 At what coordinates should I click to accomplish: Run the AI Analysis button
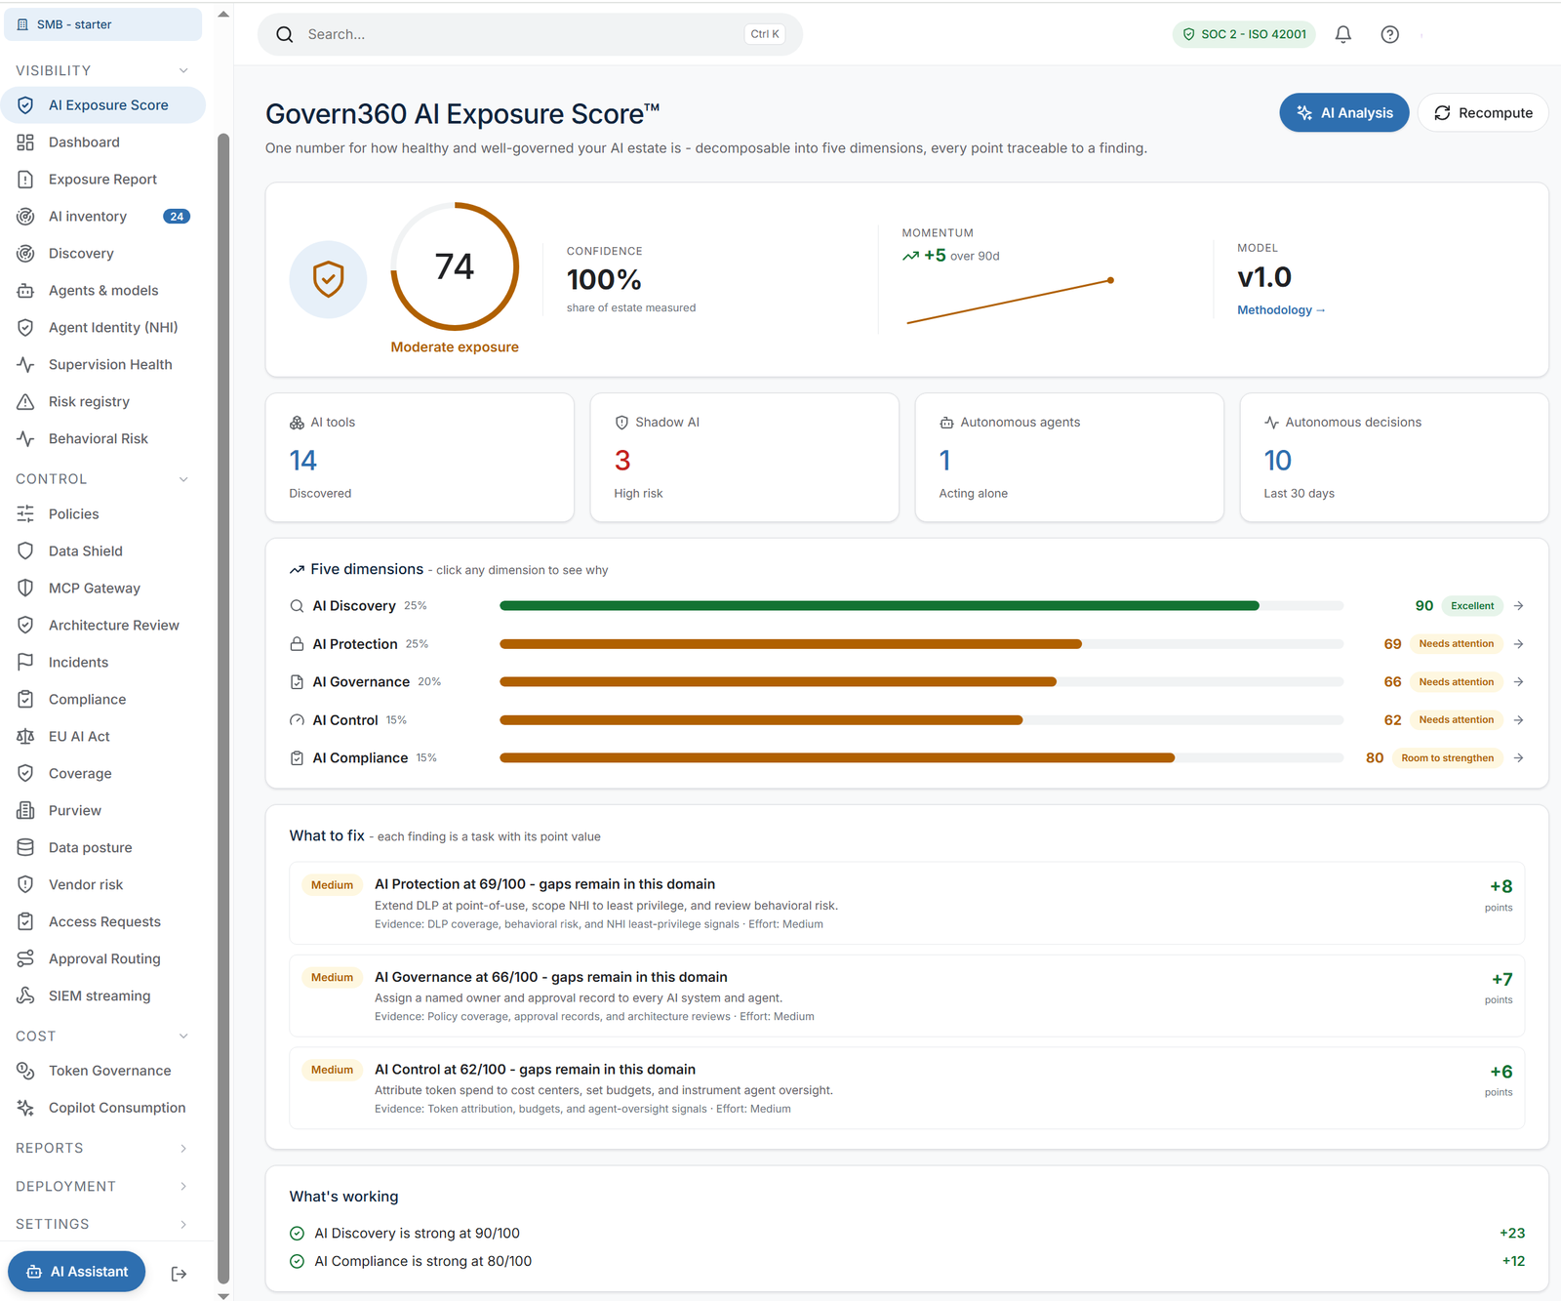[x=1344, y=113]
